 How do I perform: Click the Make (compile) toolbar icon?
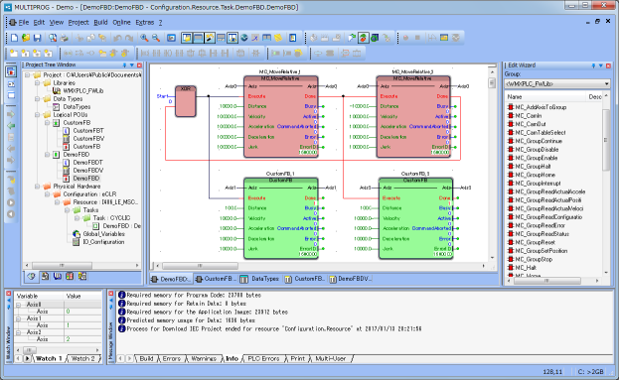pyautogui.click(x=313, y=38)
